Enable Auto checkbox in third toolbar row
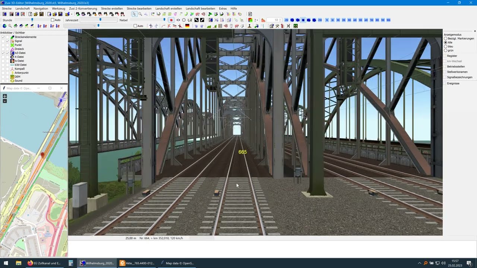The height and width of the screenshot is (268, 477). (x=135, y=26)
